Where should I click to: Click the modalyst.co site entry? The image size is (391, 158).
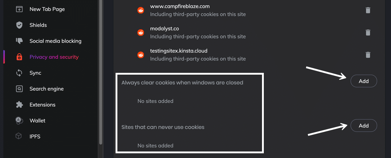pyautogui.click(x=164, y=29)
